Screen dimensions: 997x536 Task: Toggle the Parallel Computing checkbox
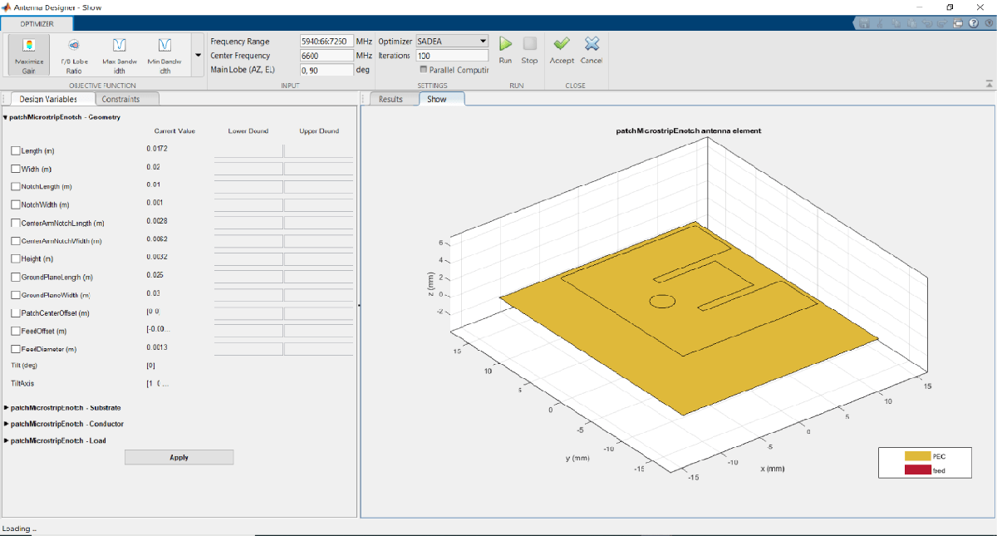424,70
